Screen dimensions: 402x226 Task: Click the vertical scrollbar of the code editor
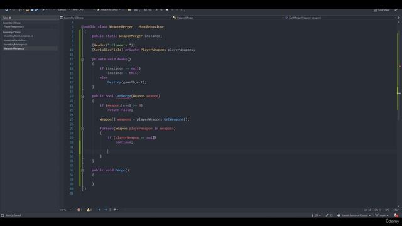[x=399, y=114]
